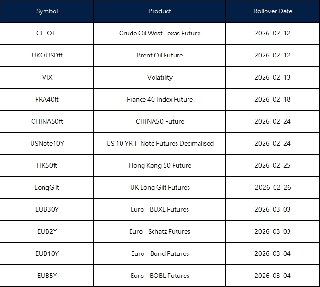
Task: Click the VIX symbol cell
Action: pyautogui.click(x=47, y=77)
